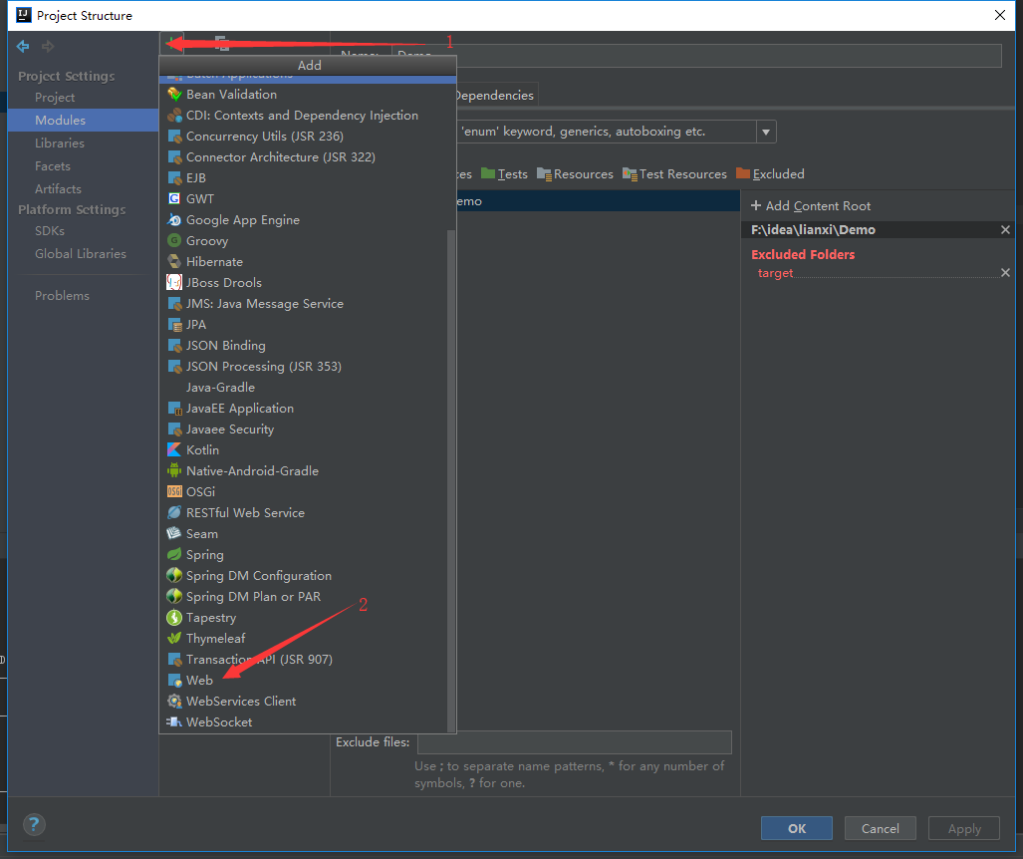The image size is (1023, 859).
Task: Mark folder as Test Resources
Action: click(674, 173)
